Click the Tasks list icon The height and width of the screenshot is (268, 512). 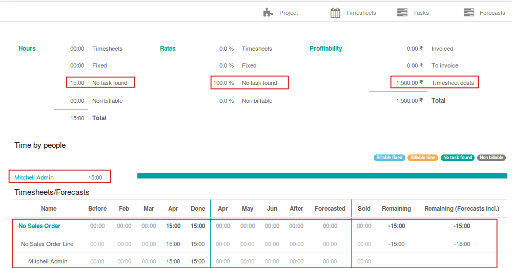tap(402, 13)
